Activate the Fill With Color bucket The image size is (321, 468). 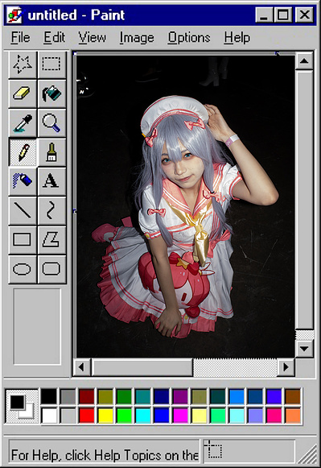pyautogui.click(x=51, y=93)
